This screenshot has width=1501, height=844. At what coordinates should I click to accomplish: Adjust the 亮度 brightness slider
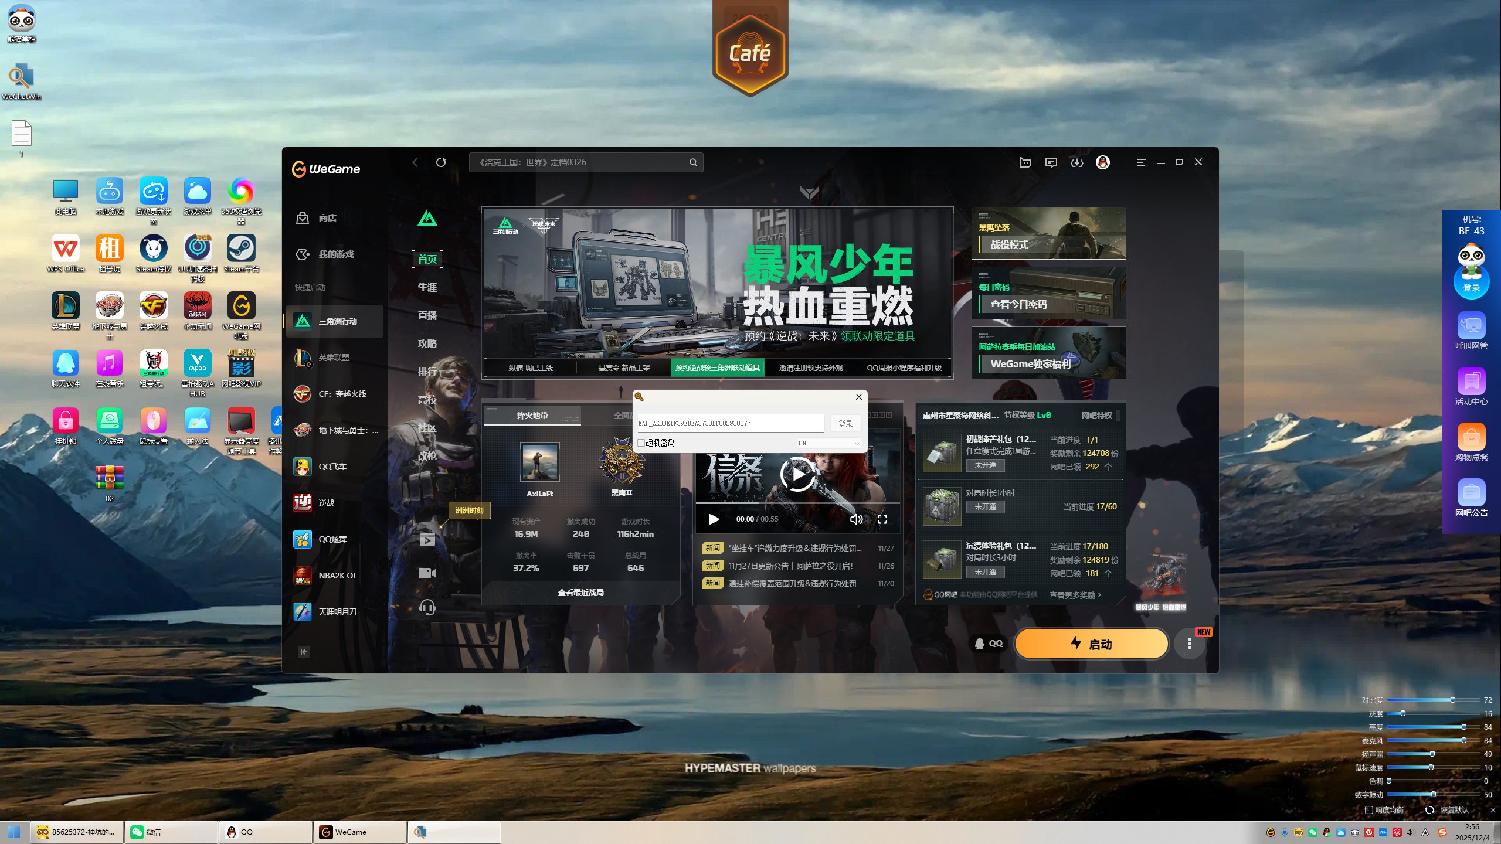pyautogui.click(x=1463, y=727)
